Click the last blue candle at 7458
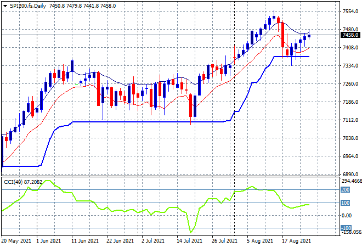The image size is (362, 247). (x=309, y=36)
